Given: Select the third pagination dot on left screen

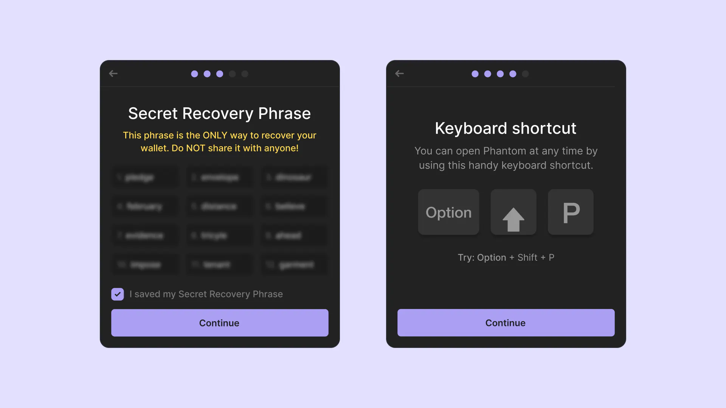Looking at the screenshot, I should click(219, 74).
